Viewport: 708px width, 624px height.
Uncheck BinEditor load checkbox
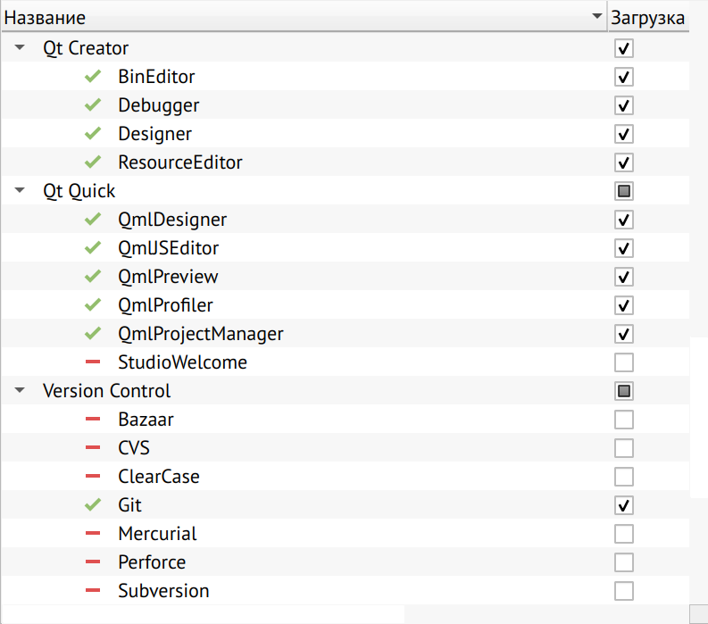coord(623,77)
